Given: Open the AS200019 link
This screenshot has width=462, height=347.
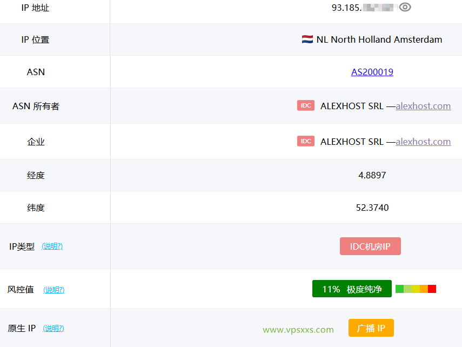Looking at the screenshot, I should coord(372,72).
